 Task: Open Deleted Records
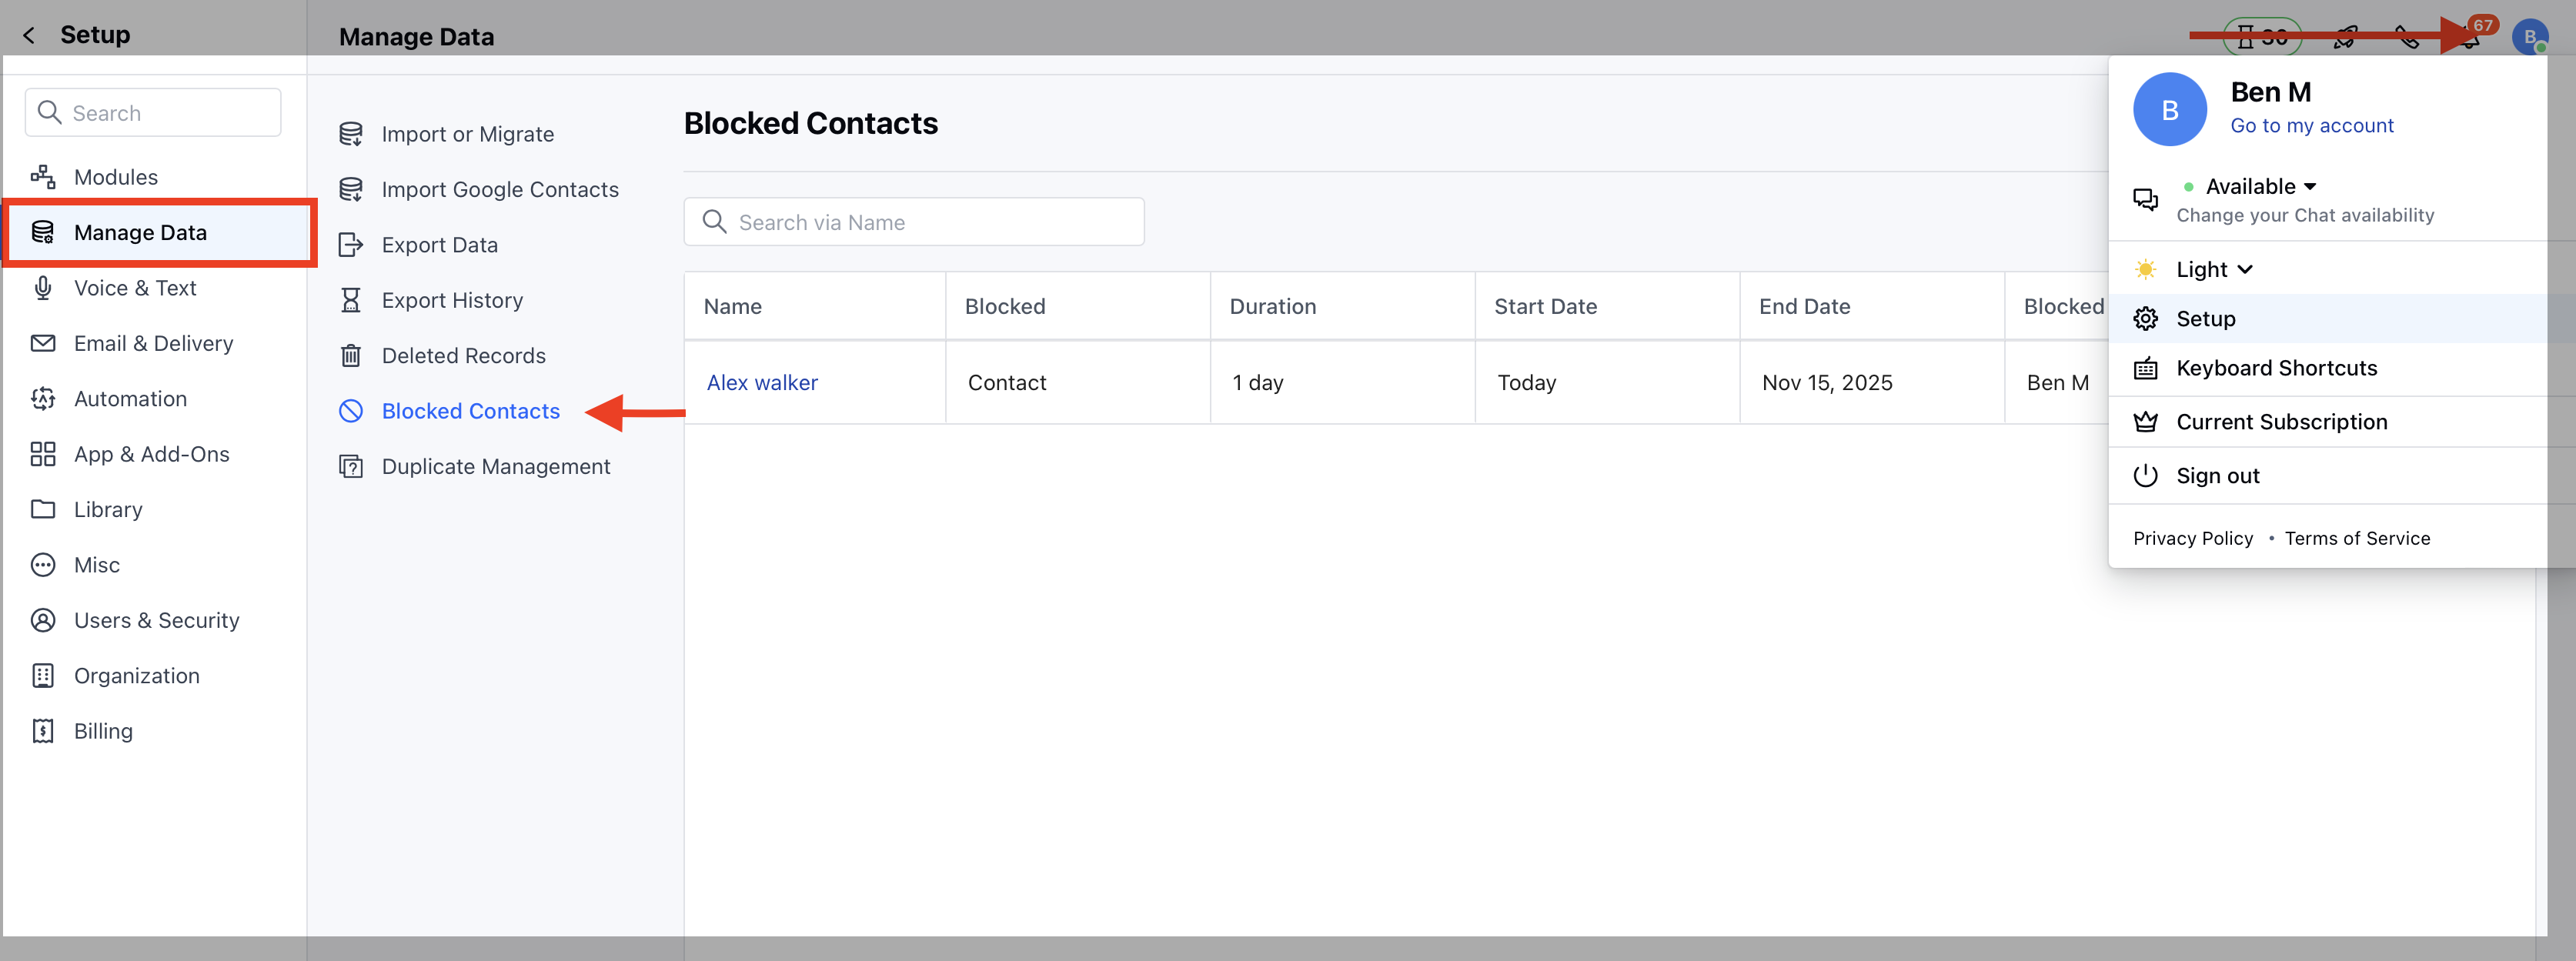coord(463,355)
